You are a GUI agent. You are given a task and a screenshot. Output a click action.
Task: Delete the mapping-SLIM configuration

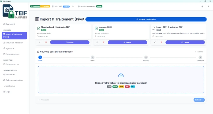coord(104,43)
